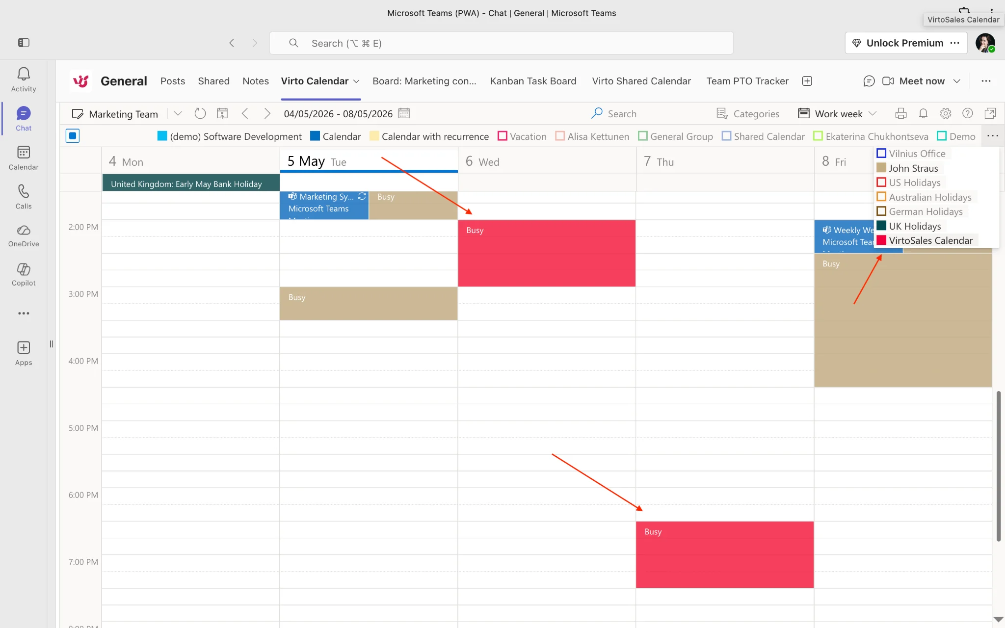Launch Copilot from the sidebar
This screenshot has width=1005, height=628.
click(x=24, y=275)
